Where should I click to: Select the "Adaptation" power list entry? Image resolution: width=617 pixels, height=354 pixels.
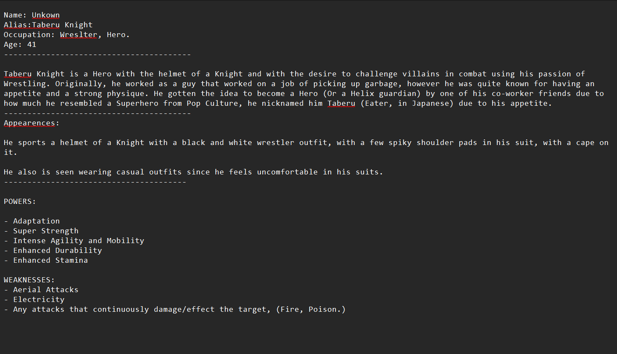click(x=36, y=221)
